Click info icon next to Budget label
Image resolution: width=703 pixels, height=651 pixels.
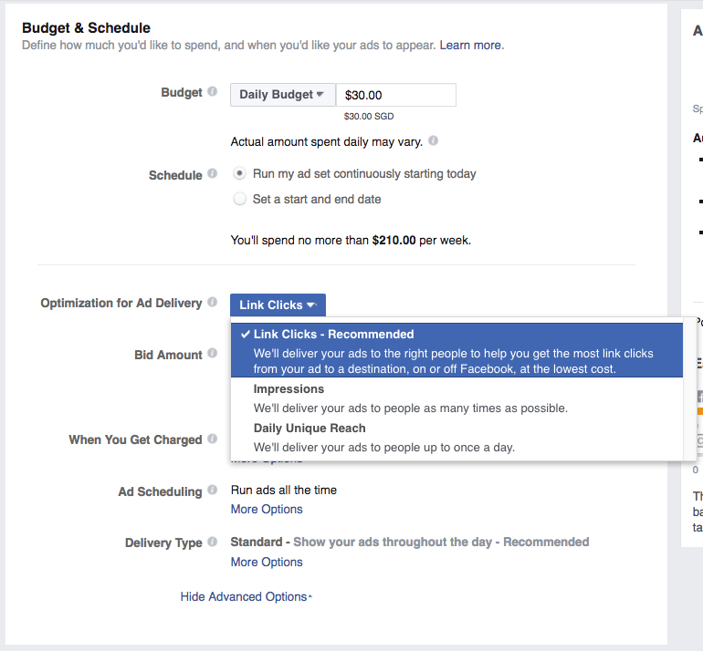[x=213, y=92]
